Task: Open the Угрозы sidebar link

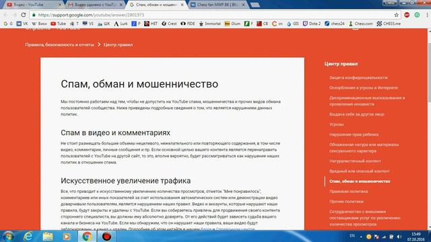Action: pos(337,124)
